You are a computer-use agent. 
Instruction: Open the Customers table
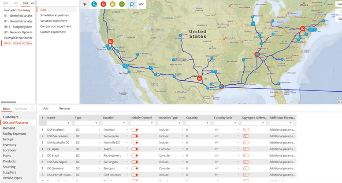(11, 117)
